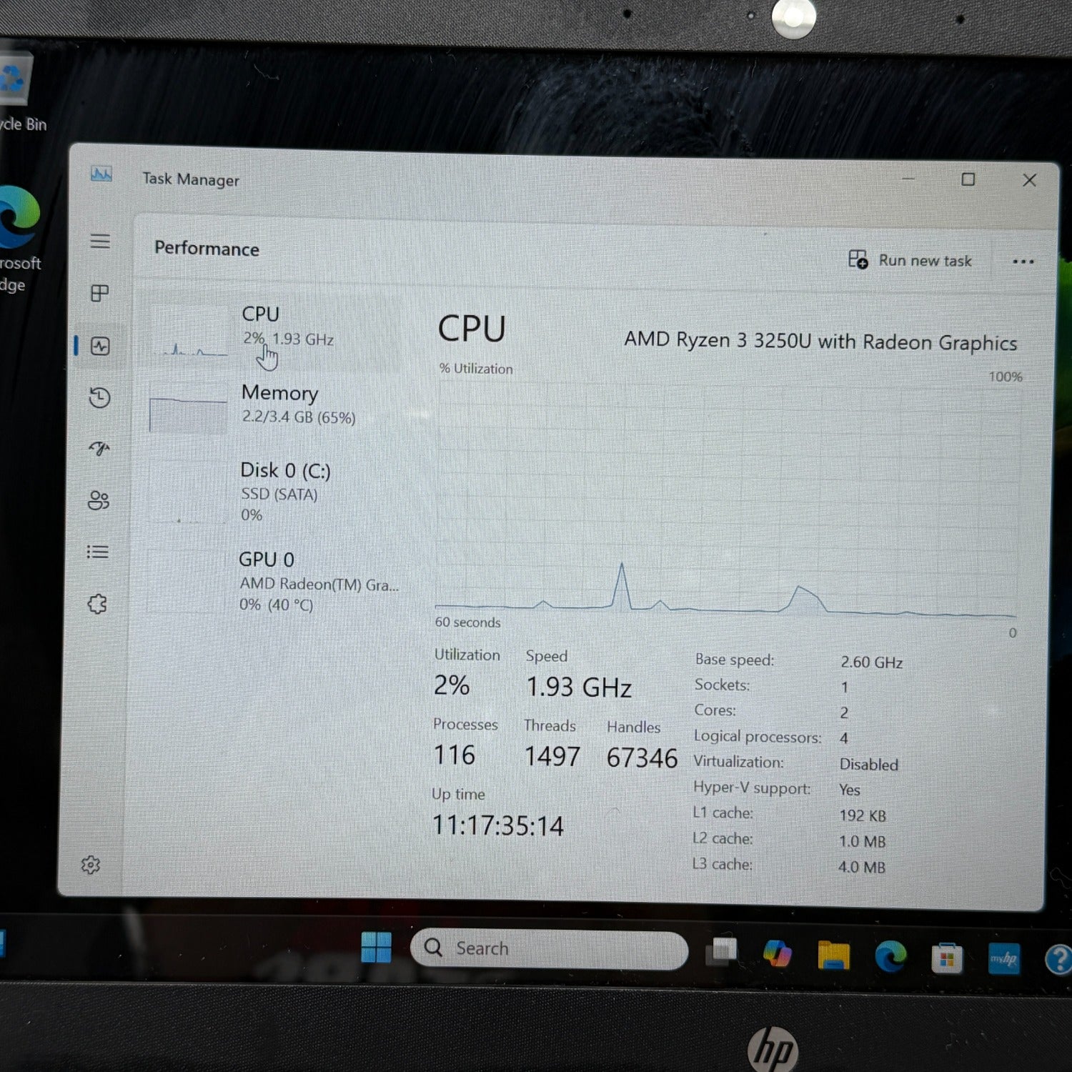Open Details page in sidebar

coord(98,552)
